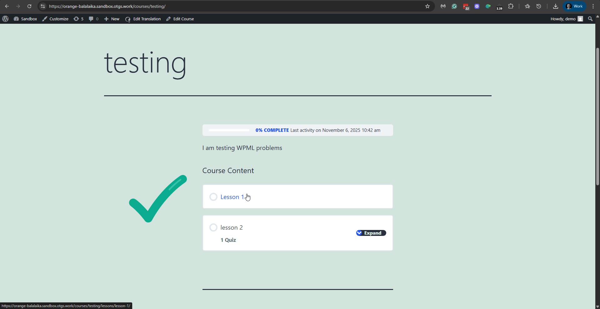Click the "1 Quiz" label
Image resolution: width=600 pixels, height=309 pixels.
228,240
